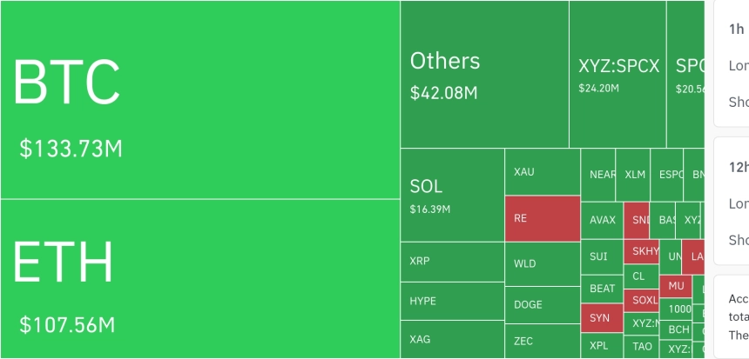Select the ETH $107.56M tile

click(x=200, y=278)
